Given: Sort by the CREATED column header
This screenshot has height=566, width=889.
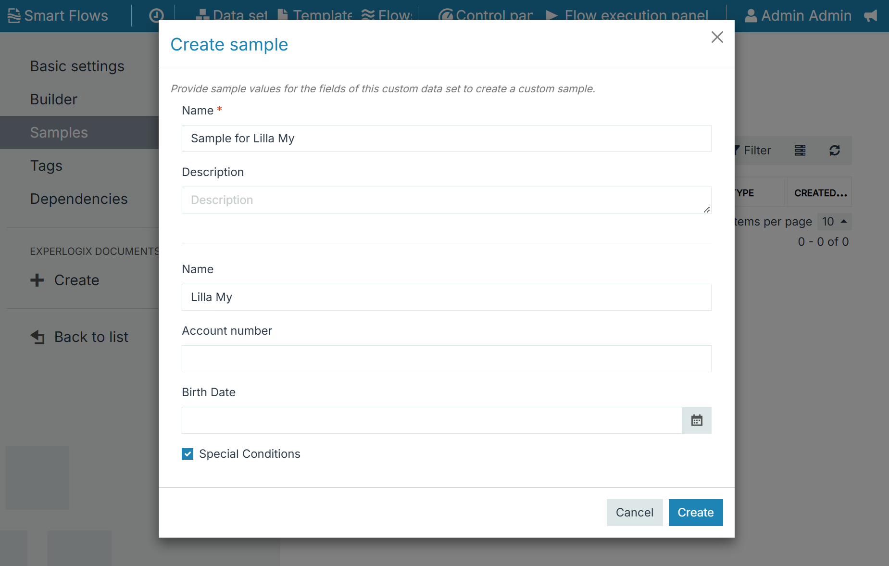Looking at the screenshot, I should click(x=820, y=193).
